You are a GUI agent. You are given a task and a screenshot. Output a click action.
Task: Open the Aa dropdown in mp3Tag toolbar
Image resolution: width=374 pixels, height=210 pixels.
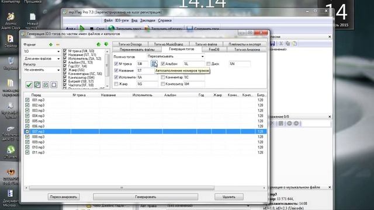[70, 29]
